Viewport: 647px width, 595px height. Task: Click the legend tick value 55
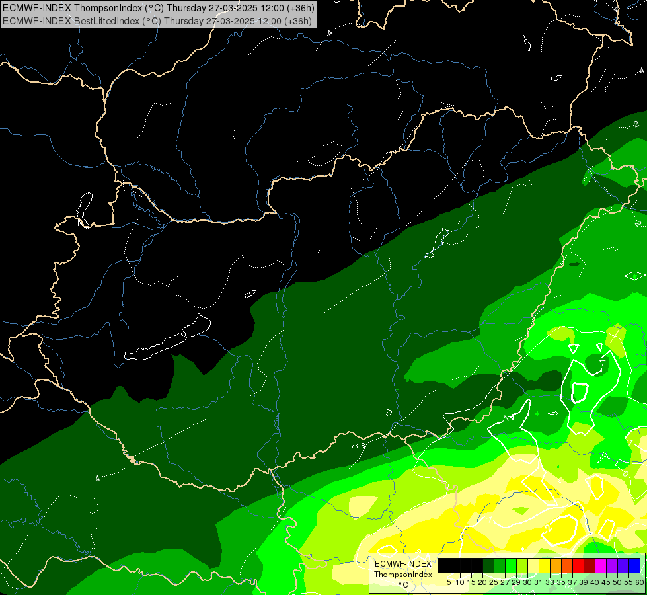coord(629,582)
